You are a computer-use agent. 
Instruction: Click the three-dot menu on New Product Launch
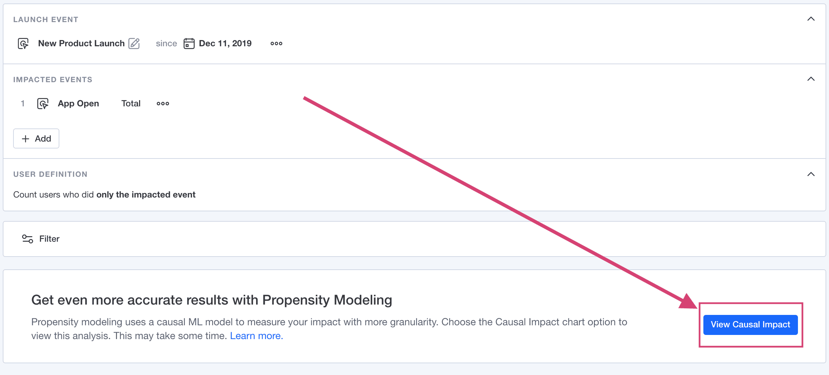pos(276,44)
